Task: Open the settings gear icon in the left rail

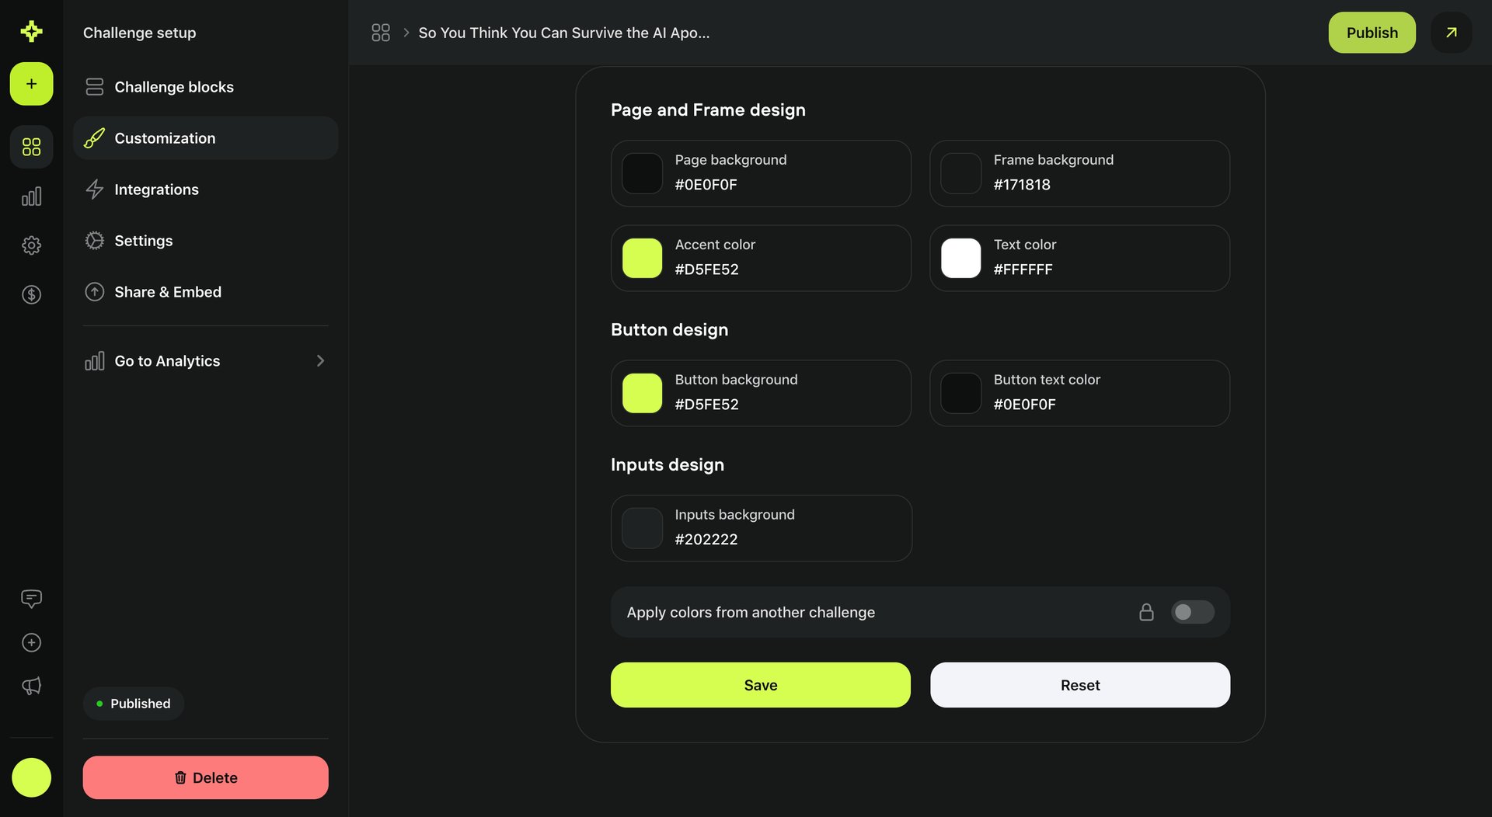Action: tap(31, 245)
